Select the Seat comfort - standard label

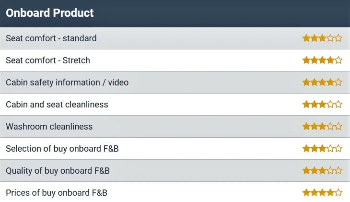51,38
